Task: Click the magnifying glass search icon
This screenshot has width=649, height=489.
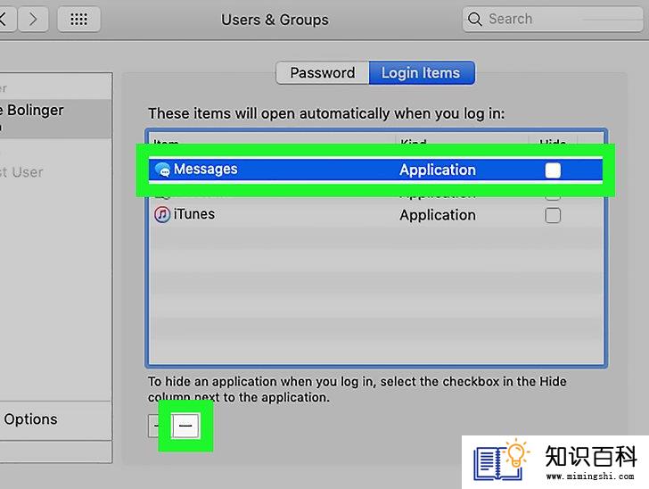Action: 475,19
